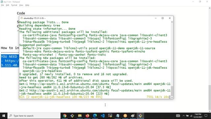Click the 'Suggested packages:' terminal line
Viewport: 211px width, 119px height.
point(35,45)
